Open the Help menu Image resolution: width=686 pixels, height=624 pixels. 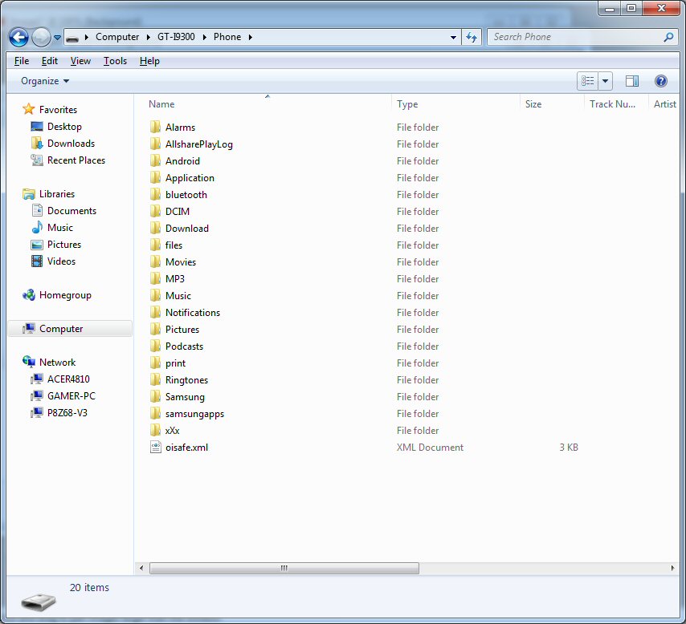pyautogui.click(x=149, y=61)
